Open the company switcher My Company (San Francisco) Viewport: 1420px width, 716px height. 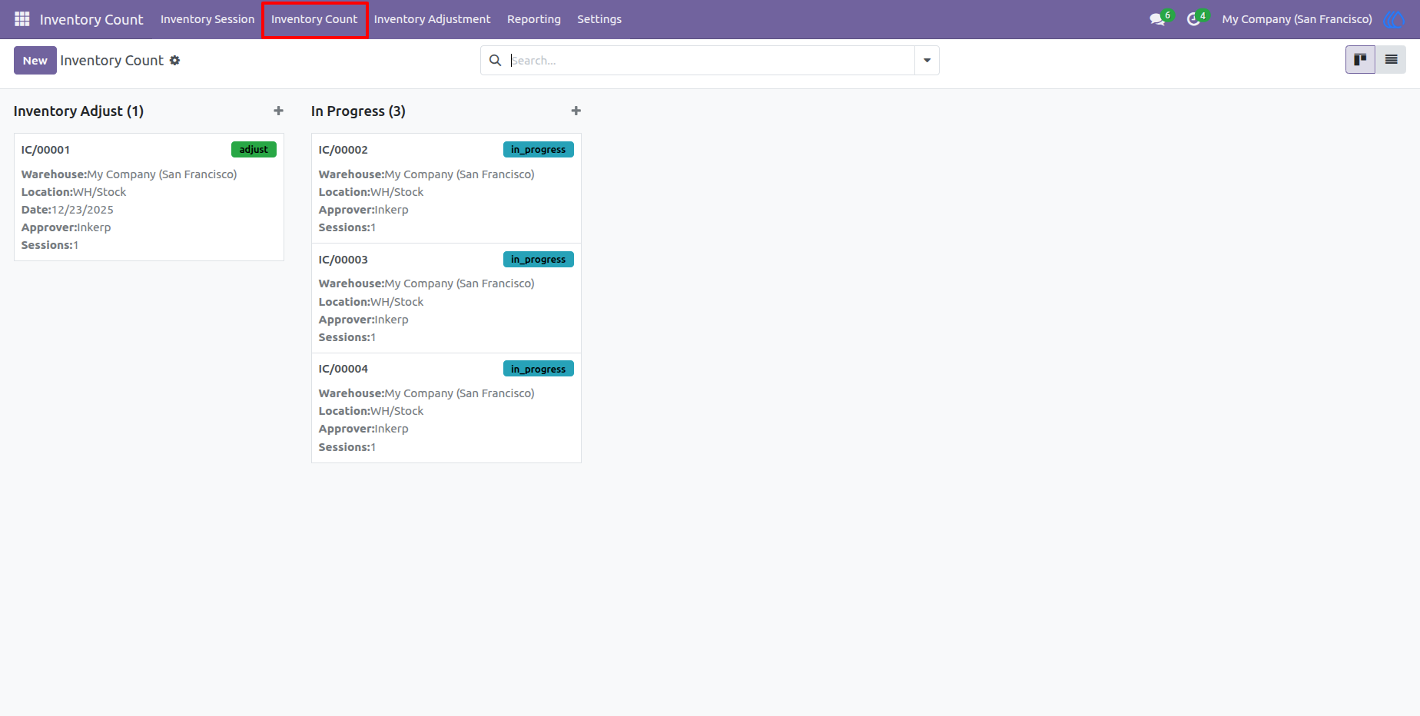1297,19
